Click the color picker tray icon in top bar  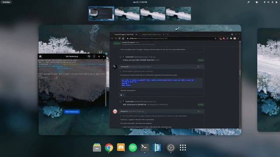click(248, 2)
